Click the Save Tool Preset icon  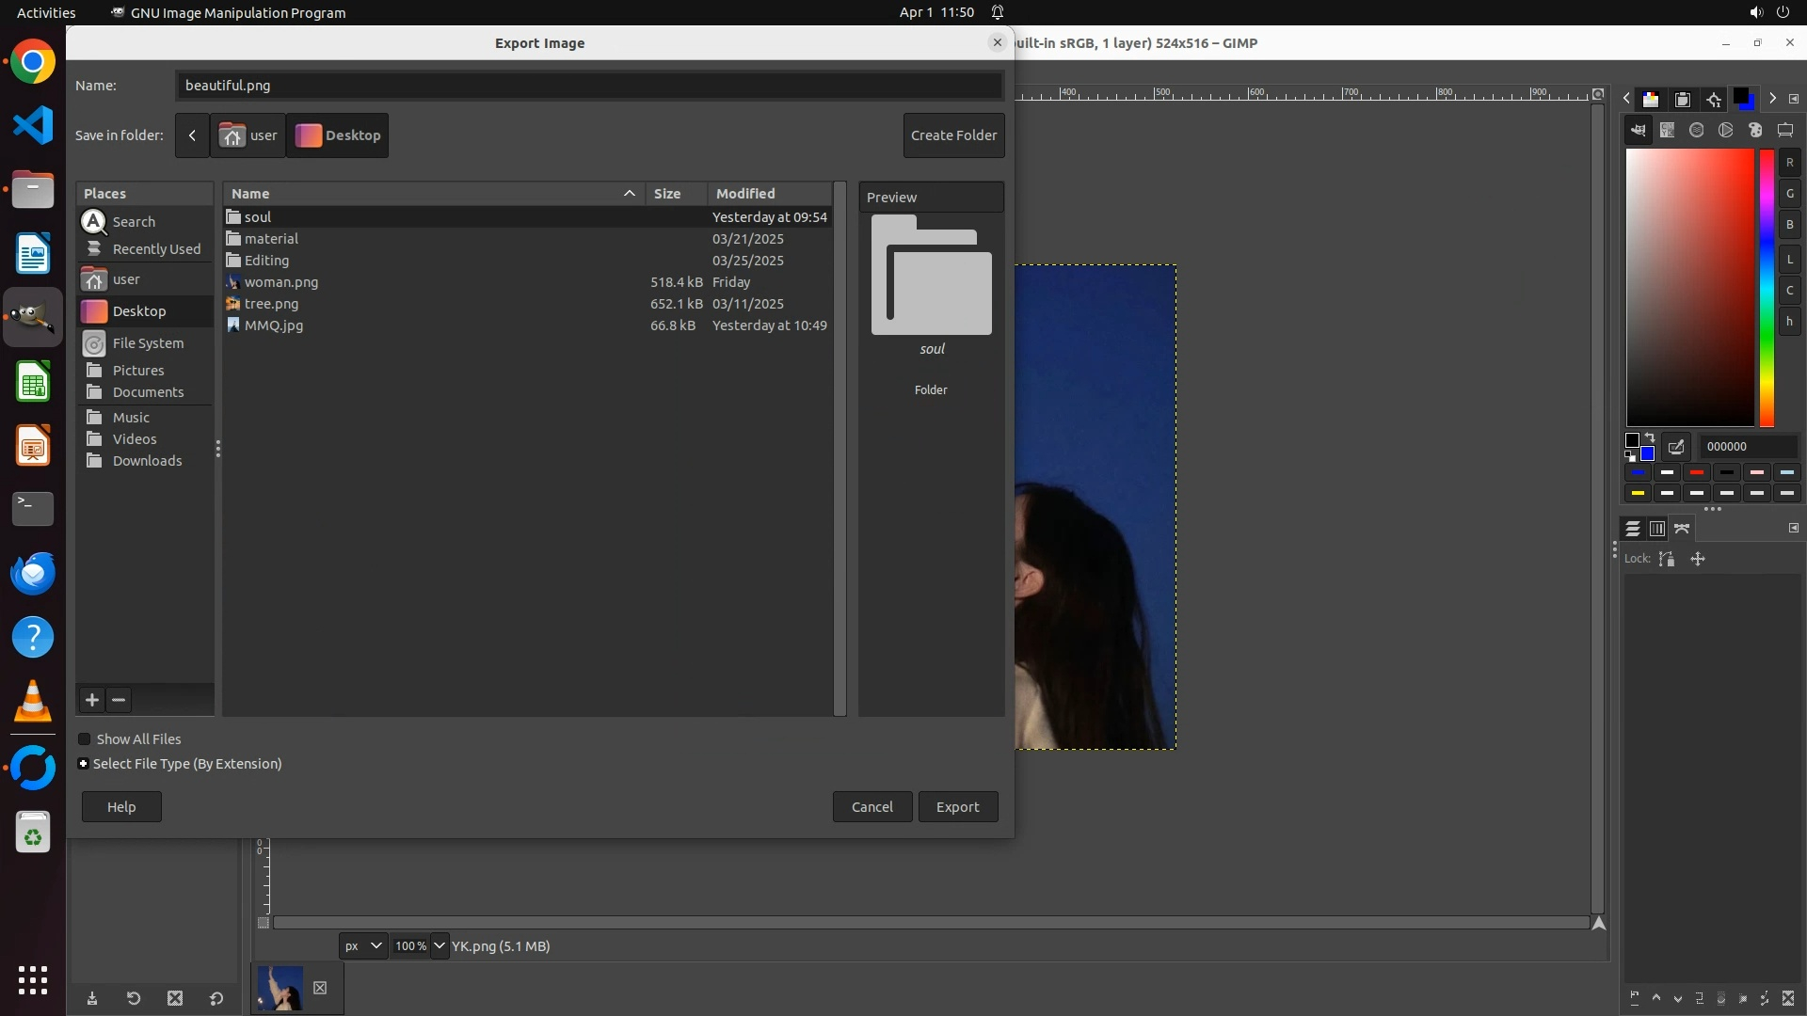(92, 999)
